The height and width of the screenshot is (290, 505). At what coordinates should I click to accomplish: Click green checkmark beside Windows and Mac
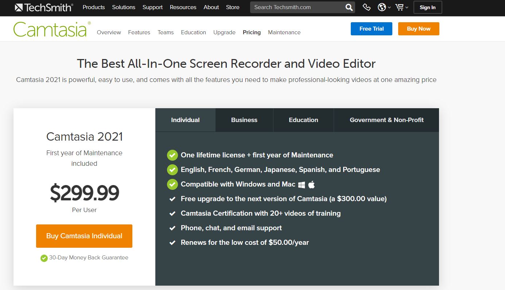point(172,184)
